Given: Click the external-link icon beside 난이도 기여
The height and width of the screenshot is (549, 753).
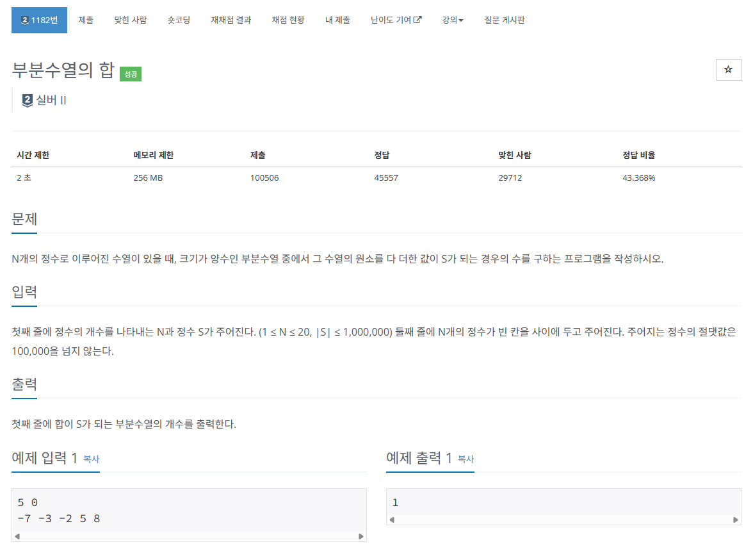Looking at the screenshot, I should tap(417, 19).
